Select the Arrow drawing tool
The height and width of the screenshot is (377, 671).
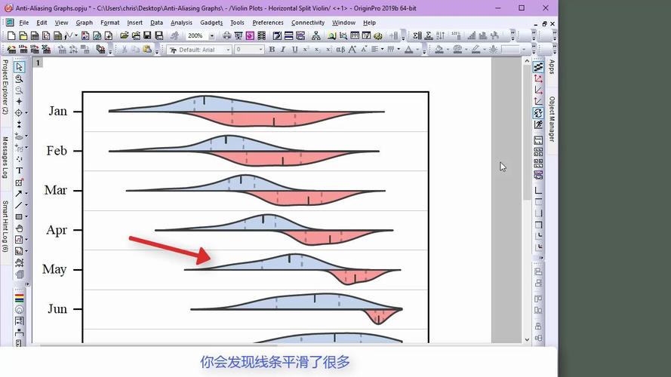pos(19,194)
